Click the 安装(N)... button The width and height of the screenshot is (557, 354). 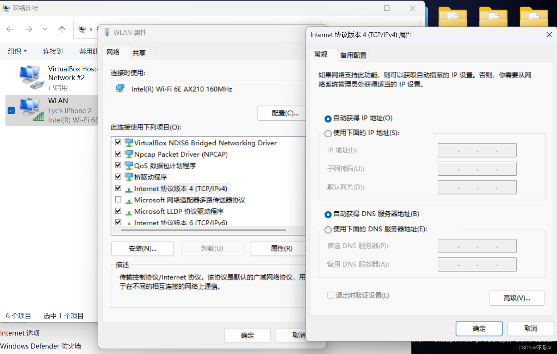pos(143,249)
